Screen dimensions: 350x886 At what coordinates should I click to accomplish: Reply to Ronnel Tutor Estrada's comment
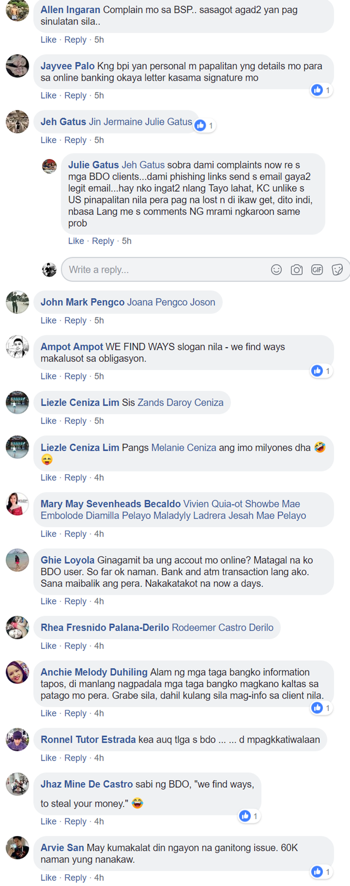point(76,758)
